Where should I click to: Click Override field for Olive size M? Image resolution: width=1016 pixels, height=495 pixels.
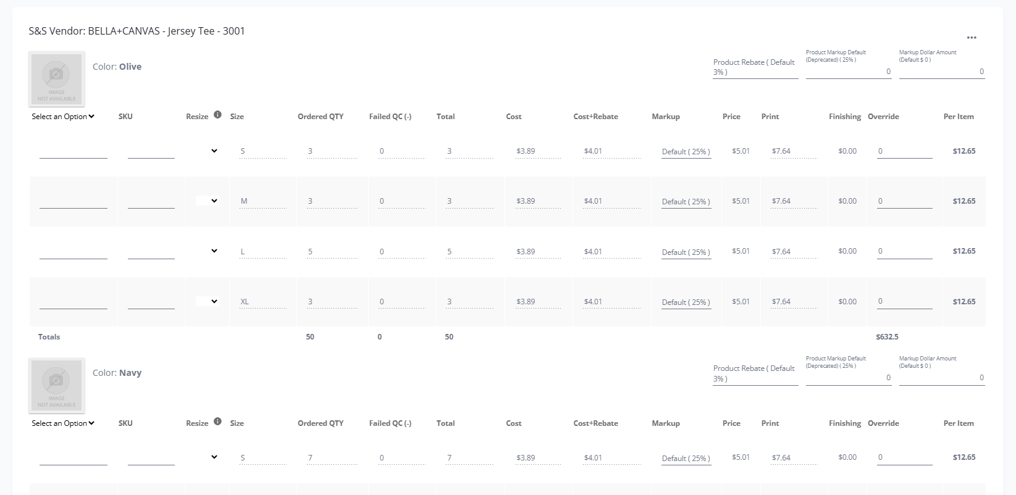click(x=904, y=201)
